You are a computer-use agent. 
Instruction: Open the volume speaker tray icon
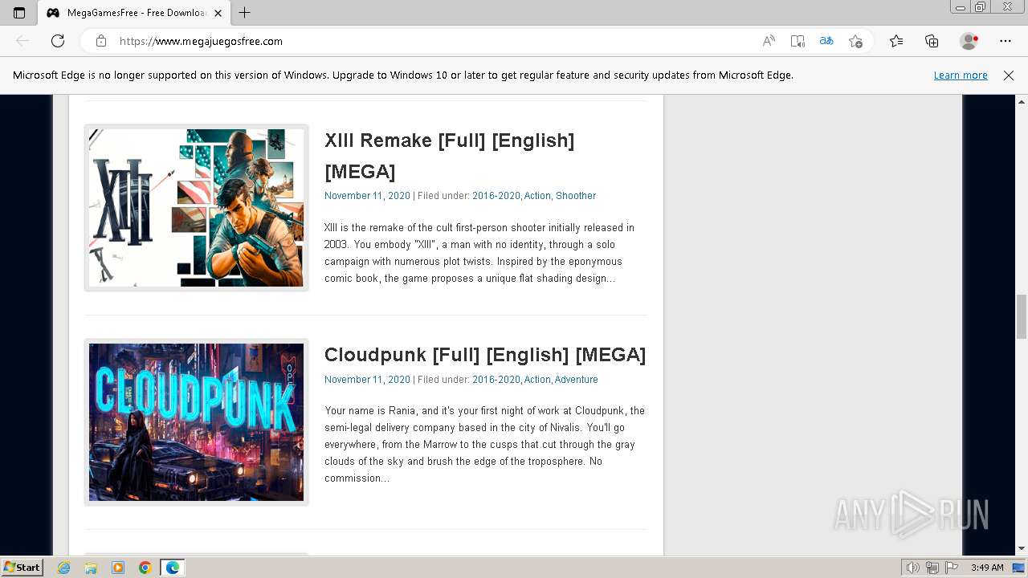pos(913,568)
